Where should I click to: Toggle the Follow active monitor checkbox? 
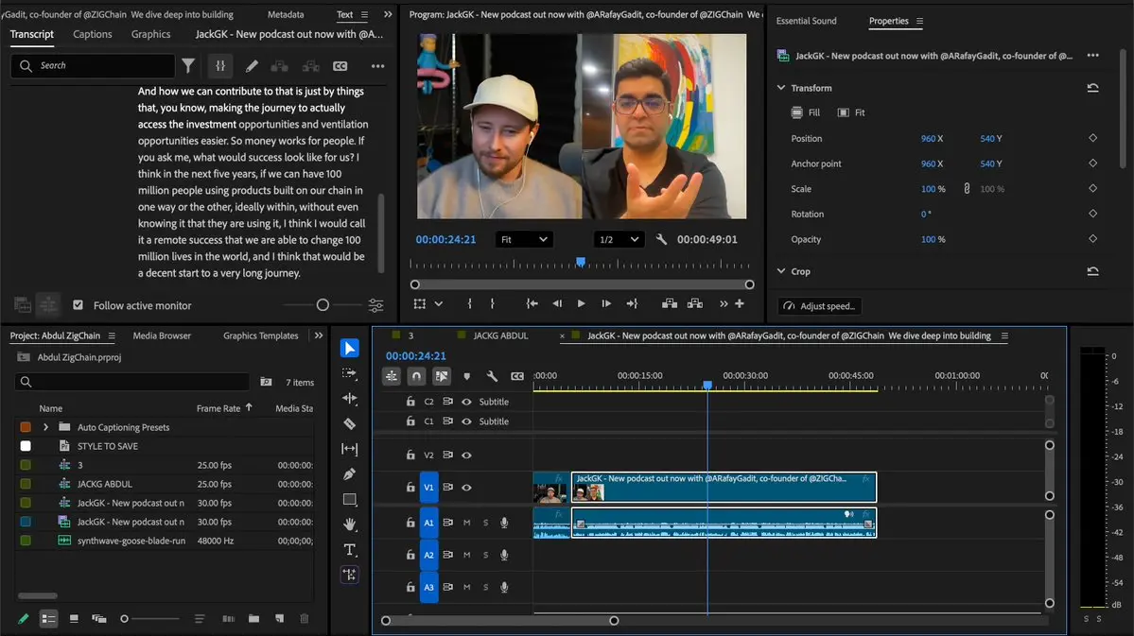coord(78,305)
